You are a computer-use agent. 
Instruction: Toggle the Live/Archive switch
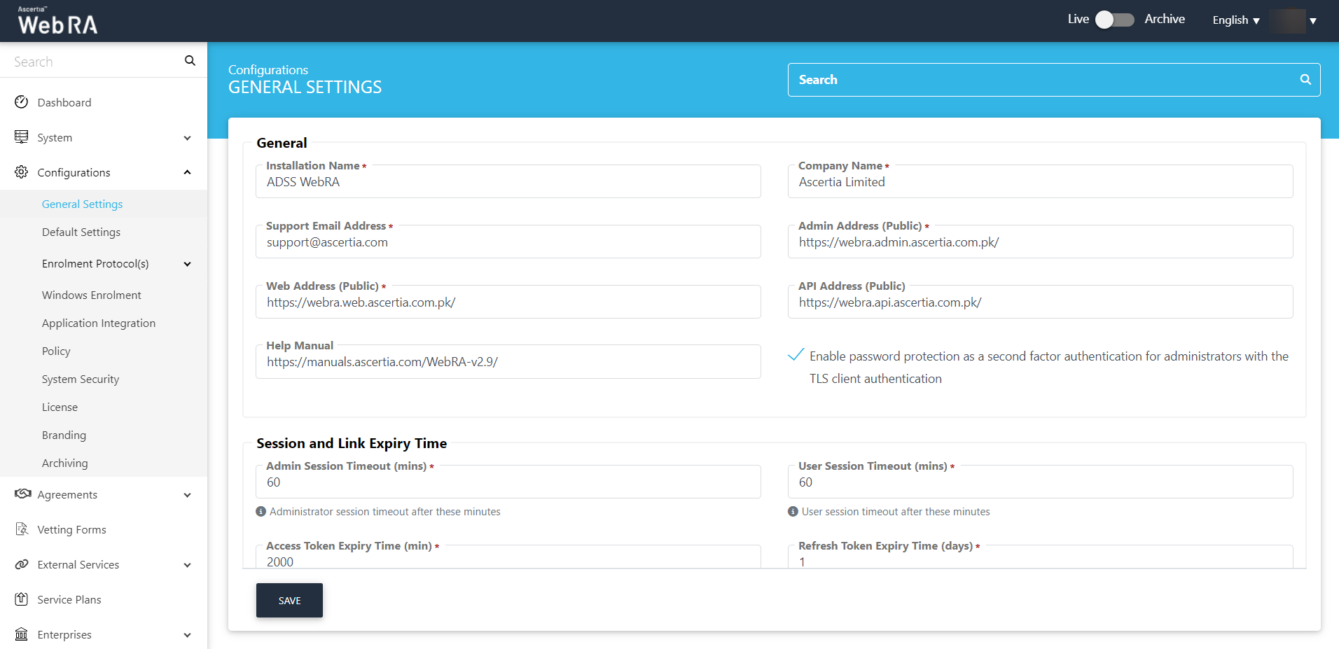coord(1115,20)
